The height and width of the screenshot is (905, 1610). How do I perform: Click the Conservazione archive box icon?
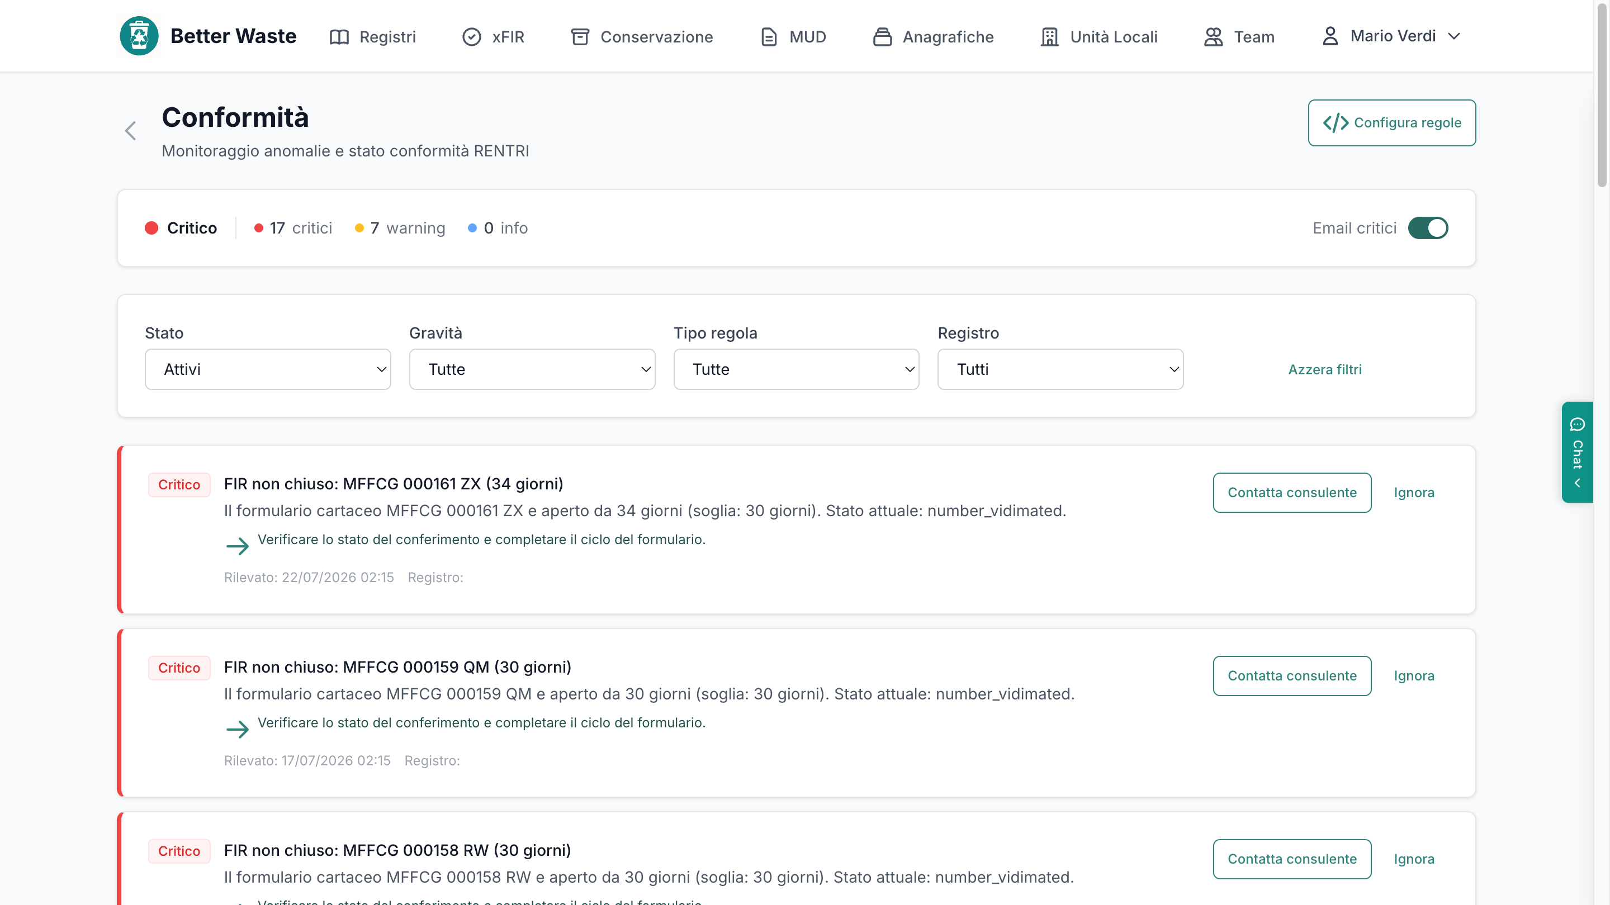pos(580,37)
